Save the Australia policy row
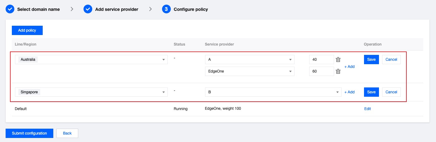The height and width of the screenshot is (142, 436). click(371, 60)
